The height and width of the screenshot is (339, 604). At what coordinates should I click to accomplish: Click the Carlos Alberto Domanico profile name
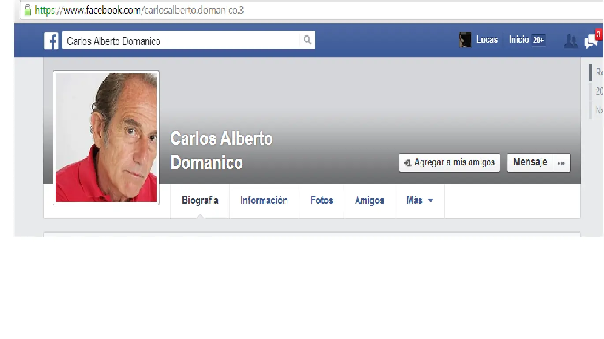221,151
